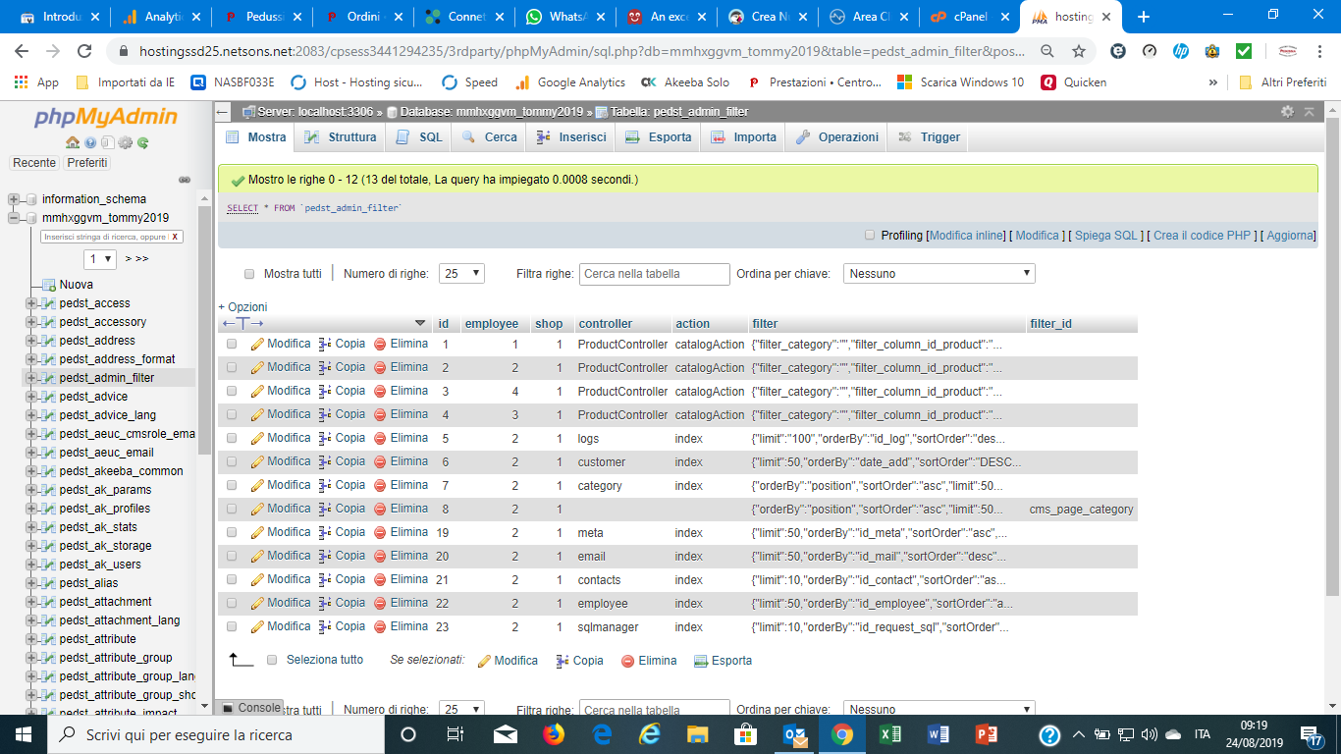This screenshot has width=1341, height=754.
Task: Open PowerPoint from the taskbar
Action: (x=986, y=734)
